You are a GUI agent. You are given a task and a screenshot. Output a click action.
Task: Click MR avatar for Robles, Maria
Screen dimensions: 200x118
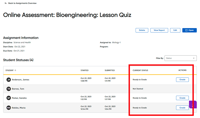pyautogui.click(x=9, y=108)
